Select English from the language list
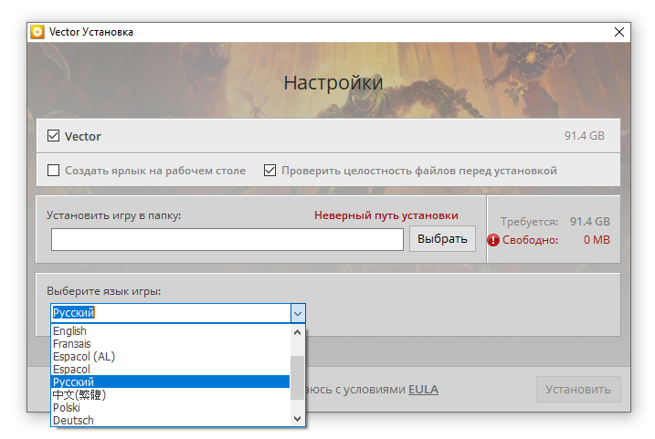Image resolution: width=655 pixels, height=439 pixels. click(69, 331)
